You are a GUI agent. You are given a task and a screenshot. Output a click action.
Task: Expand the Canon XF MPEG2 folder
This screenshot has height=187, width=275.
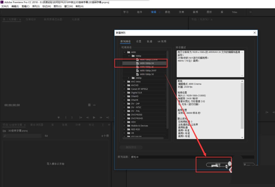point(124,89)
